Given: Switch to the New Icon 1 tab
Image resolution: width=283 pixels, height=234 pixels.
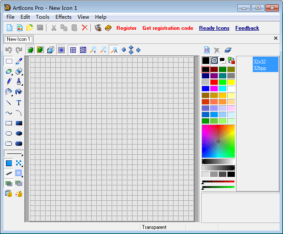Looking at the screenshot, I should (18, 39).
